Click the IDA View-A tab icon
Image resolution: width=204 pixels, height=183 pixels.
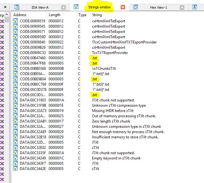tap(17, 7)
